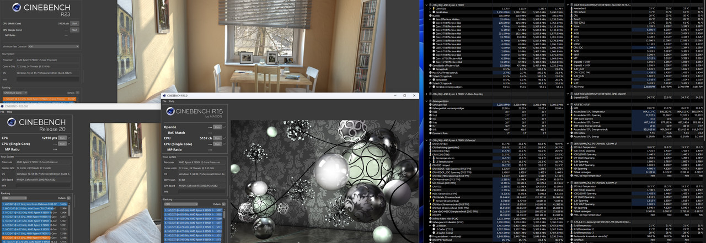This screenshot has height=243, width=706.
Task: Click the icon beside CPU EDC
Action: 430,190
